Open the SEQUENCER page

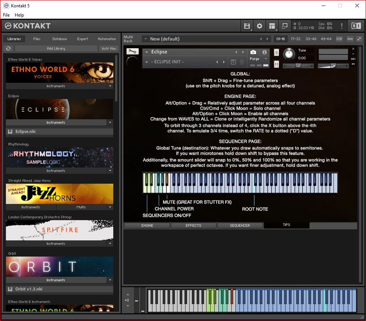240,226
